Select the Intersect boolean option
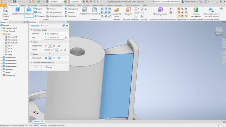The image size is (226, 127). (x=54, y=58)
